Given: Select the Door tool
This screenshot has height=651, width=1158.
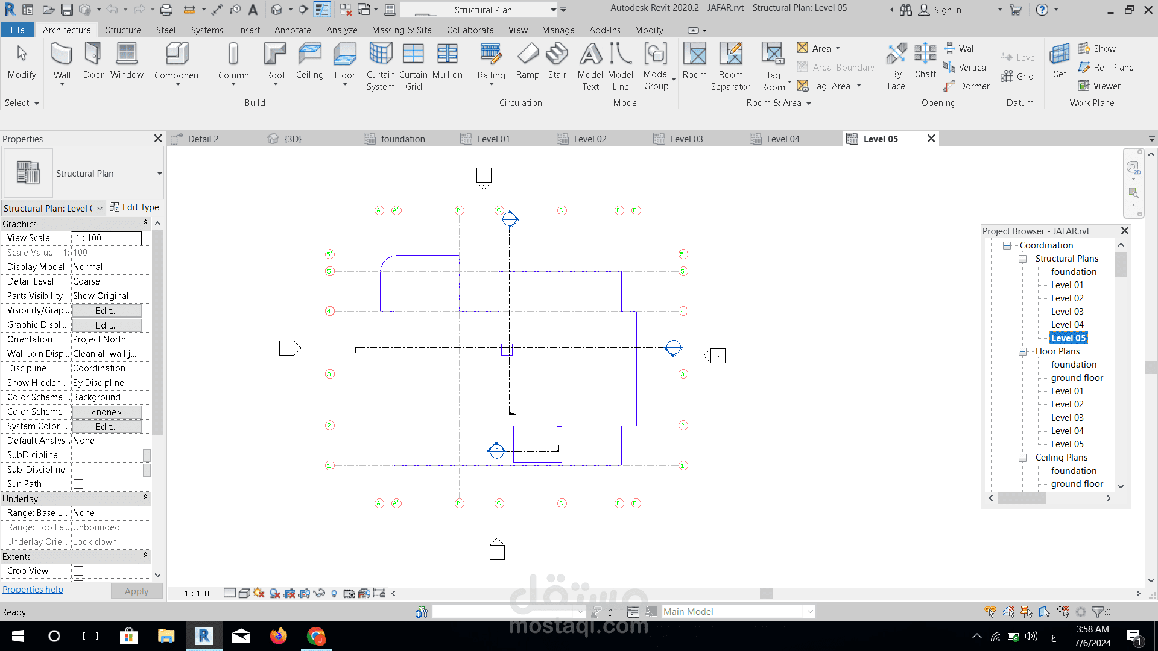Looking at the screenshot, I should tap(93, 61).
